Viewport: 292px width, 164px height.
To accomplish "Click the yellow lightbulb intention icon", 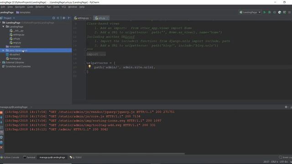I will point(89,67).
